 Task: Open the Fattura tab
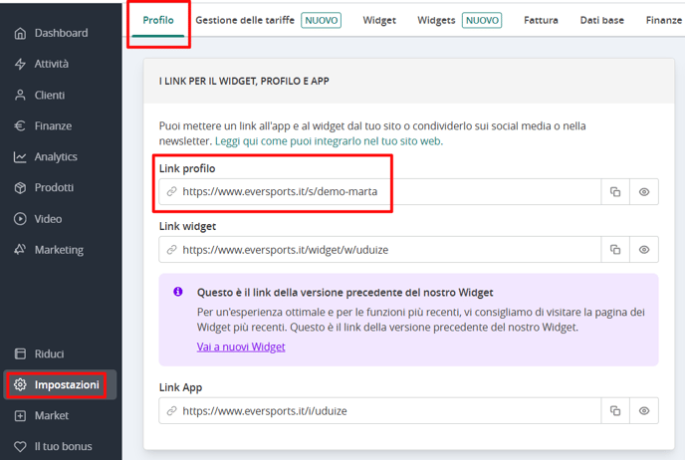tap(541, 20)
